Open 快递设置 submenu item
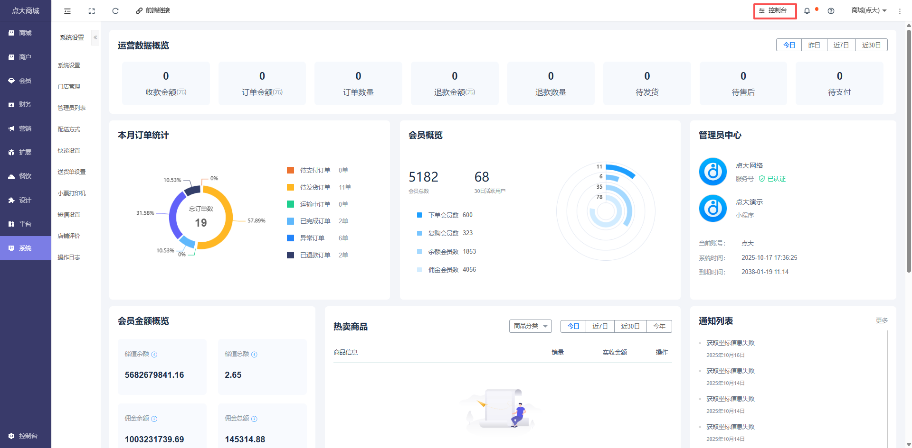 click(x=69, y=151)
